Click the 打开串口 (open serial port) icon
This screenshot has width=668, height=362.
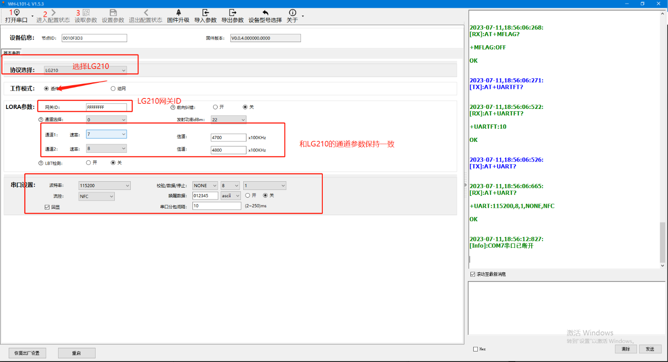[x=17, y=13]
